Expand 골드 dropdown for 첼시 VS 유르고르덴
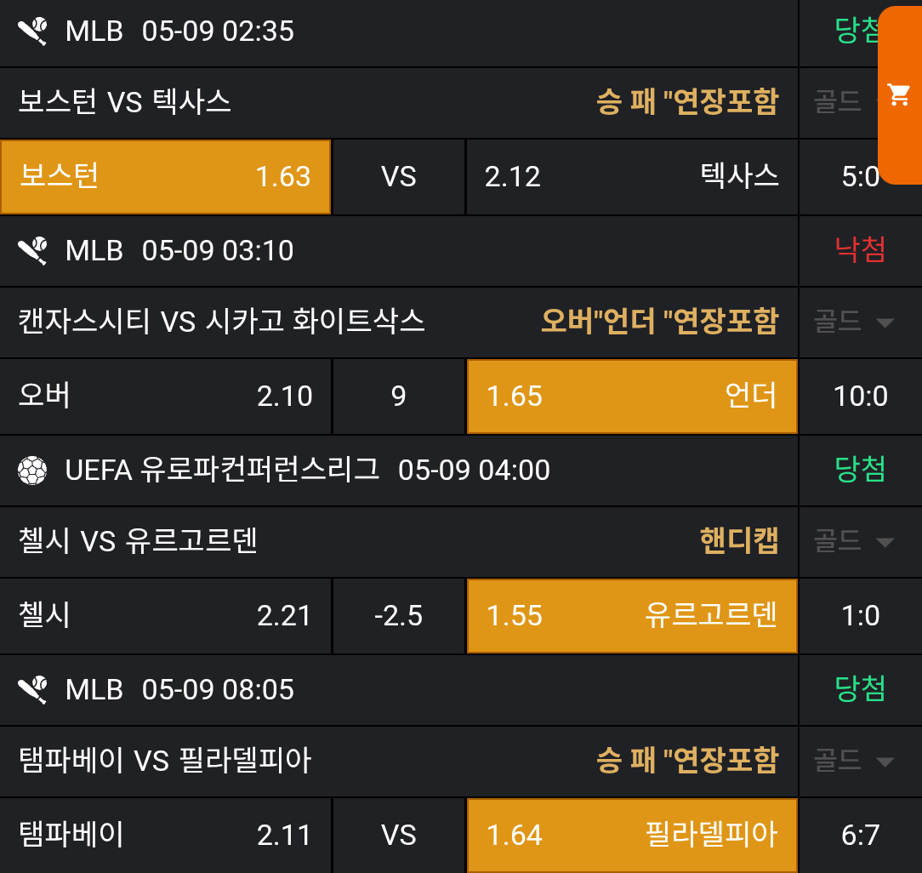 [854, 542]
